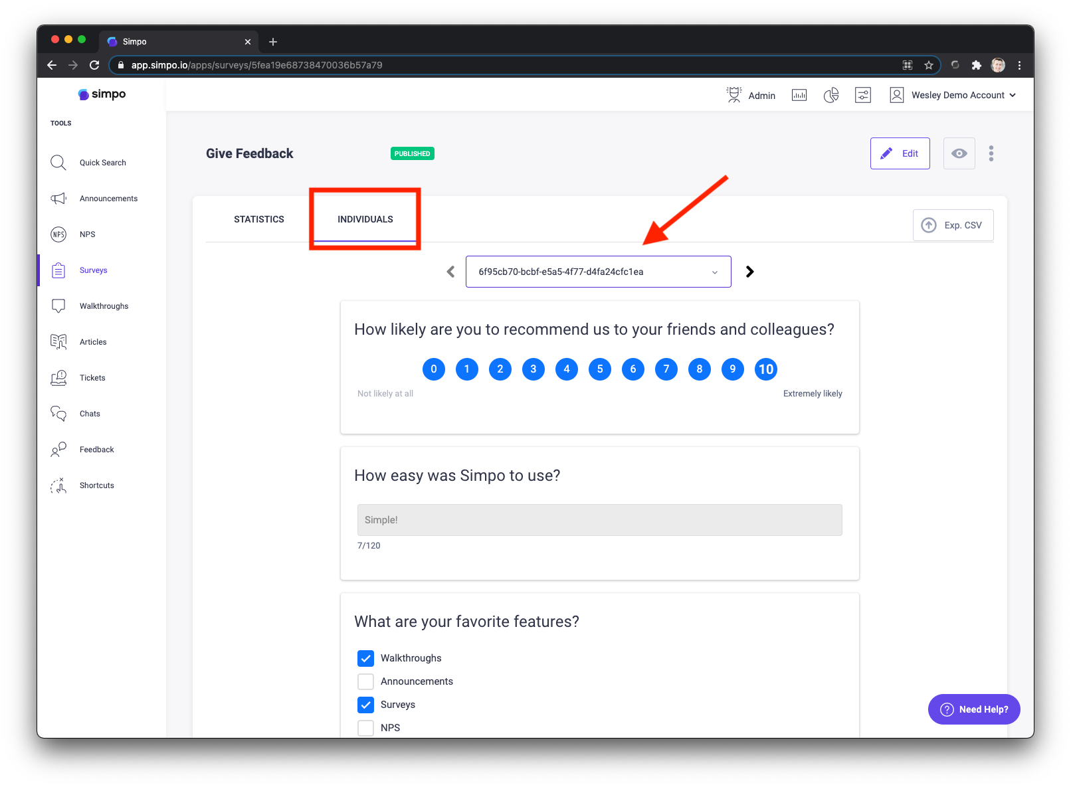Viewport: 1071px width, 787px height.
Task: Select the Simpo browser tab
Action: click(178, 42)
